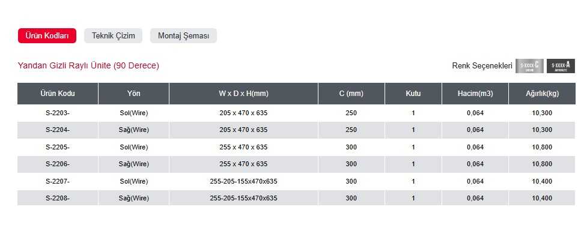Switch to the Teknik Çizim tab

(113, 36)
